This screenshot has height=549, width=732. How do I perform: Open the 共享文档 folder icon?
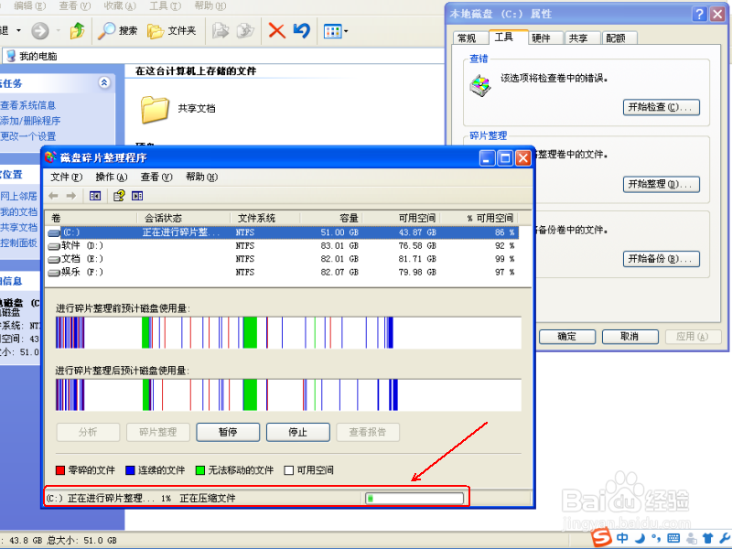(x=155, y=109)
